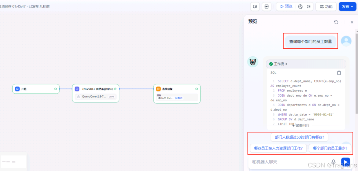Image resolution: width=358 pixels, height=171 pixels.
Task: Select the 直接回复 answer node
Action: coord(177,94)
